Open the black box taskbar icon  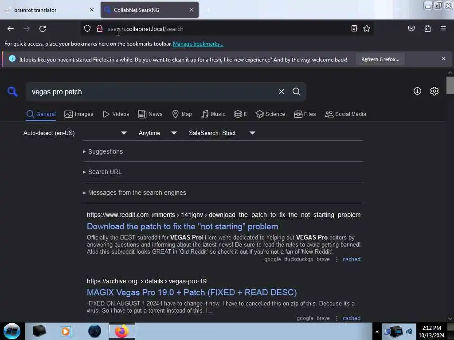click(x=39, y=331)
